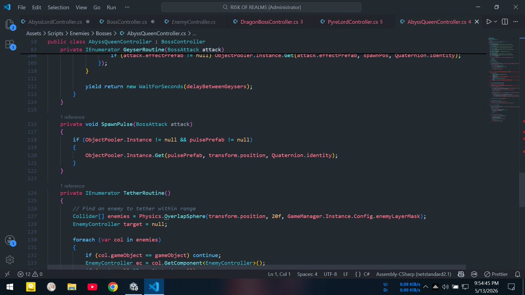Show errors and warnings in status bar
525x295 pixels.
pyautogui.click(x=30, y=274)
